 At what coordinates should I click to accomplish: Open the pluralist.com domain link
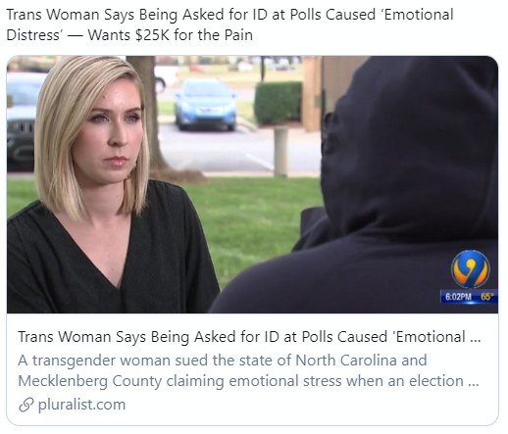(81, 405)
